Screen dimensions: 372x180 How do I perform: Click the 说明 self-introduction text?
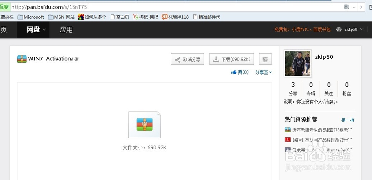click(311, 102)
